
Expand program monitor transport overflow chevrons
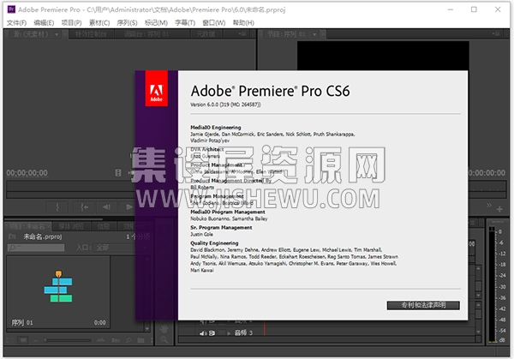(489, 206)
